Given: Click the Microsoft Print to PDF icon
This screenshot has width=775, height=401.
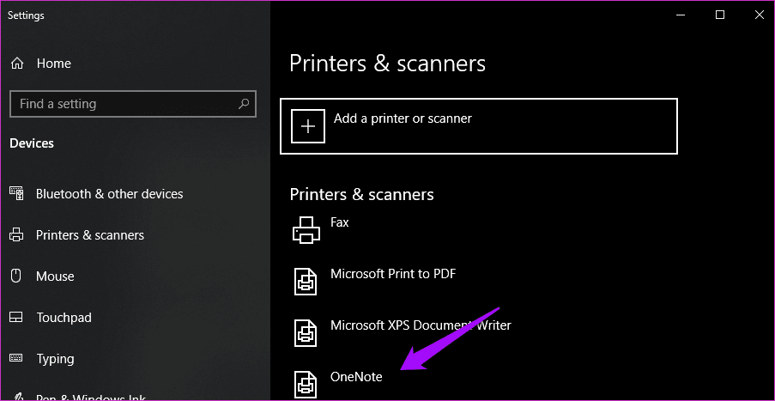Looking at the screenshot, I should pyautogui.click(x=306, y=282).
